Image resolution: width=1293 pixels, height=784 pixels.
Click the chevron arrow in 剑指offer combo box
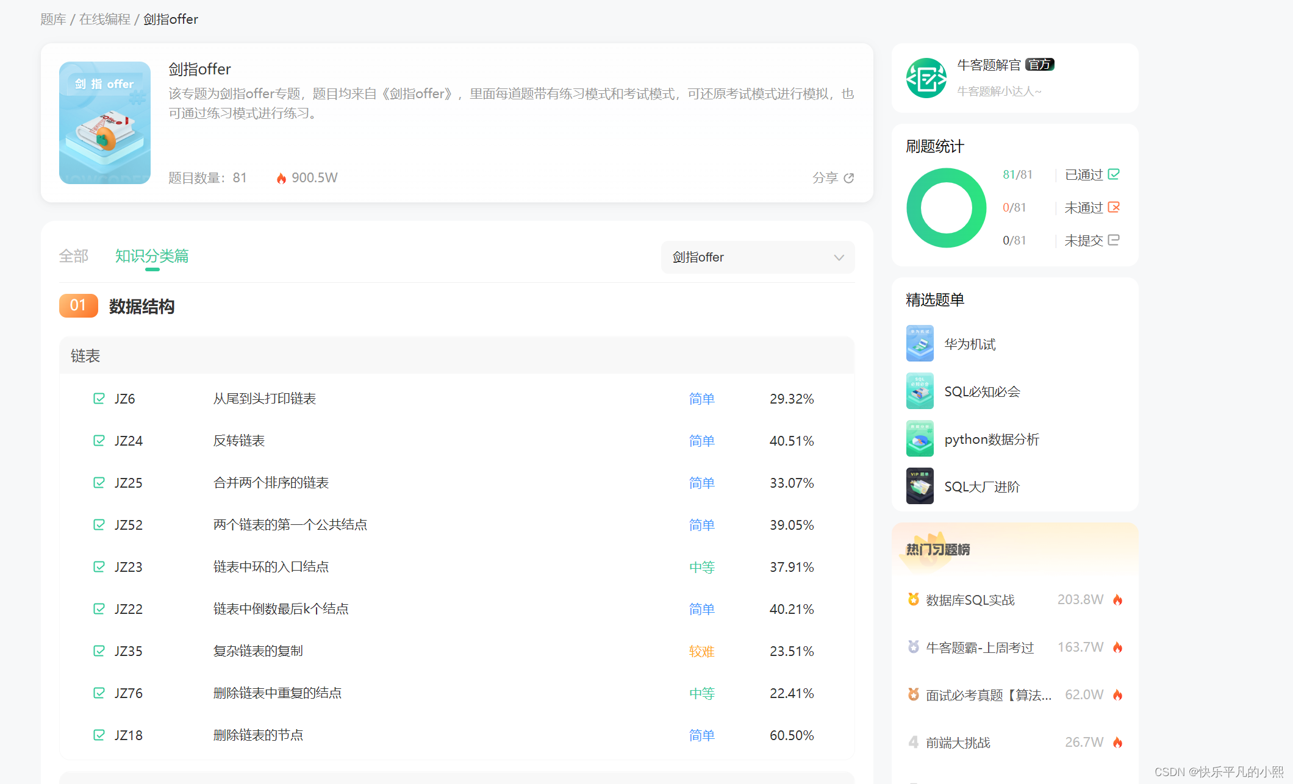[x=839, y=257]
